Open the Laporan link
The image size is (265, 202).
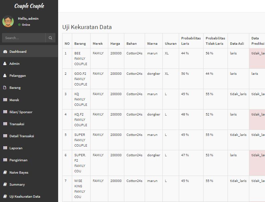pyautogui.click(x=29, y=148)
